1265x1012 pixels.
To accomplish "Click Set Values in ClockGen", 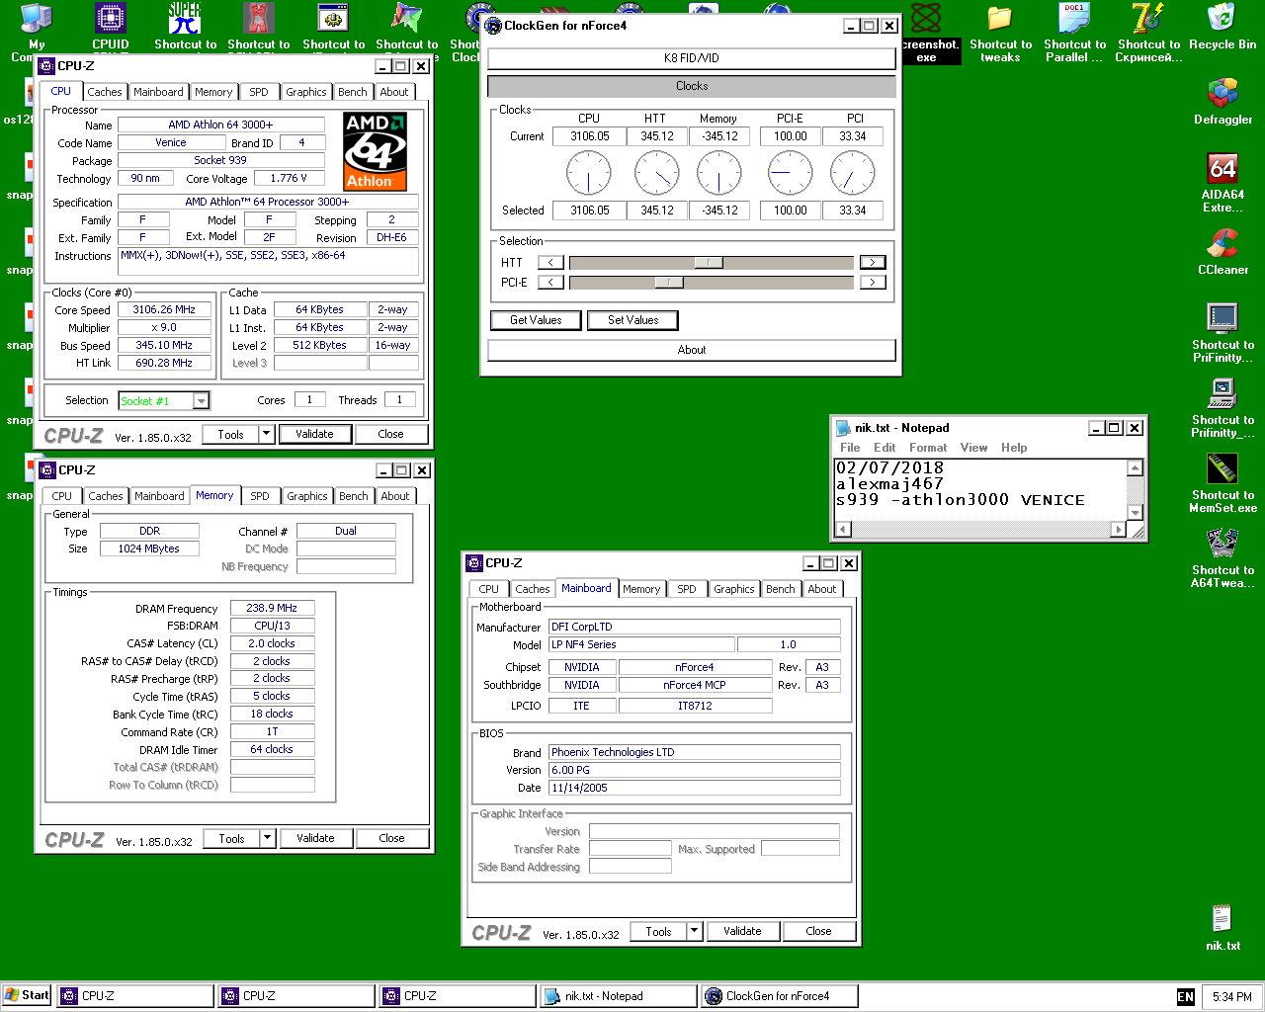I will pyautogui.click(x=632, y=320).
